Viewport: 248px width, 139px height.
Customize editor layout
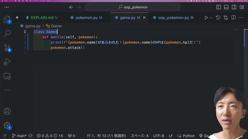242,7
